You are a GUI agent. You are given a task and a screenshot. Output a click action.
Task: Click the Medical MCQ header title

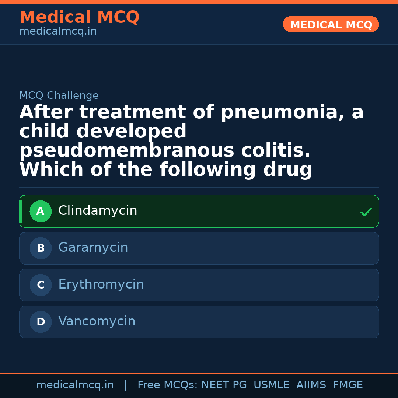pos(79,17)
